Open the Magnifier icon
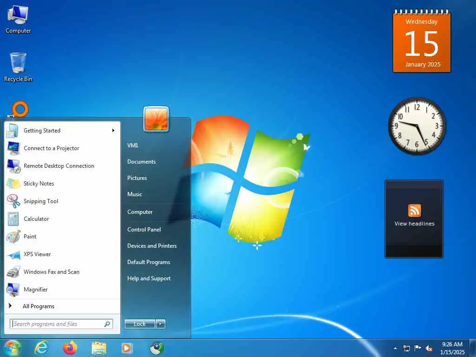The height and width of the screenshot is (357, 476). tap(13, 289)
